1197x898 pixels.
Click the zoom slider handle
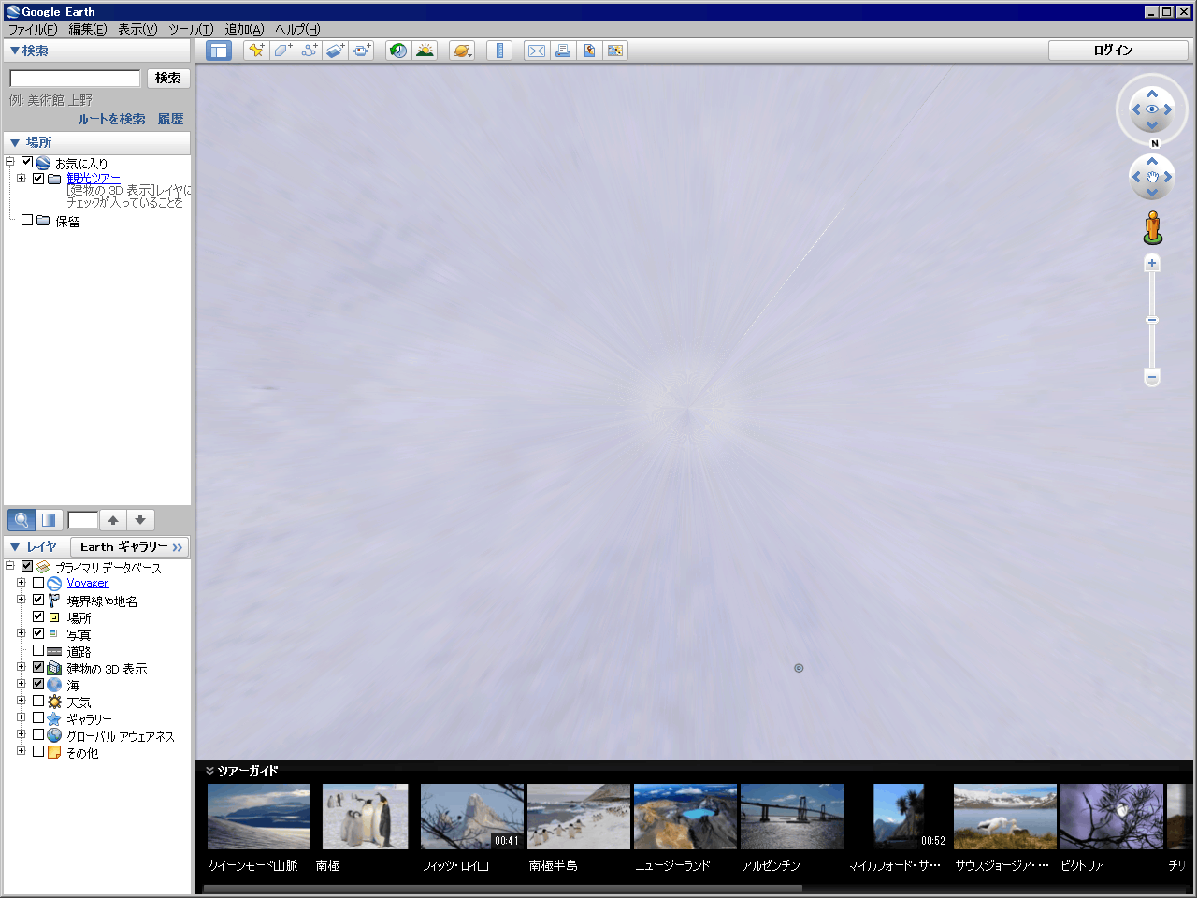click(1152, 320)
